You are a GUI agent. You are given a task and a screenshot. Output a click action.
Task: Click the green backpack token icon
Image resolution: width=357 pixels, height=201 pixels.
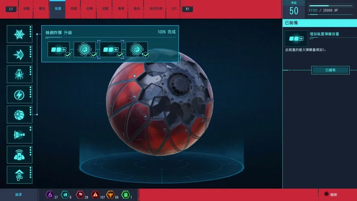tap(126, 195)
